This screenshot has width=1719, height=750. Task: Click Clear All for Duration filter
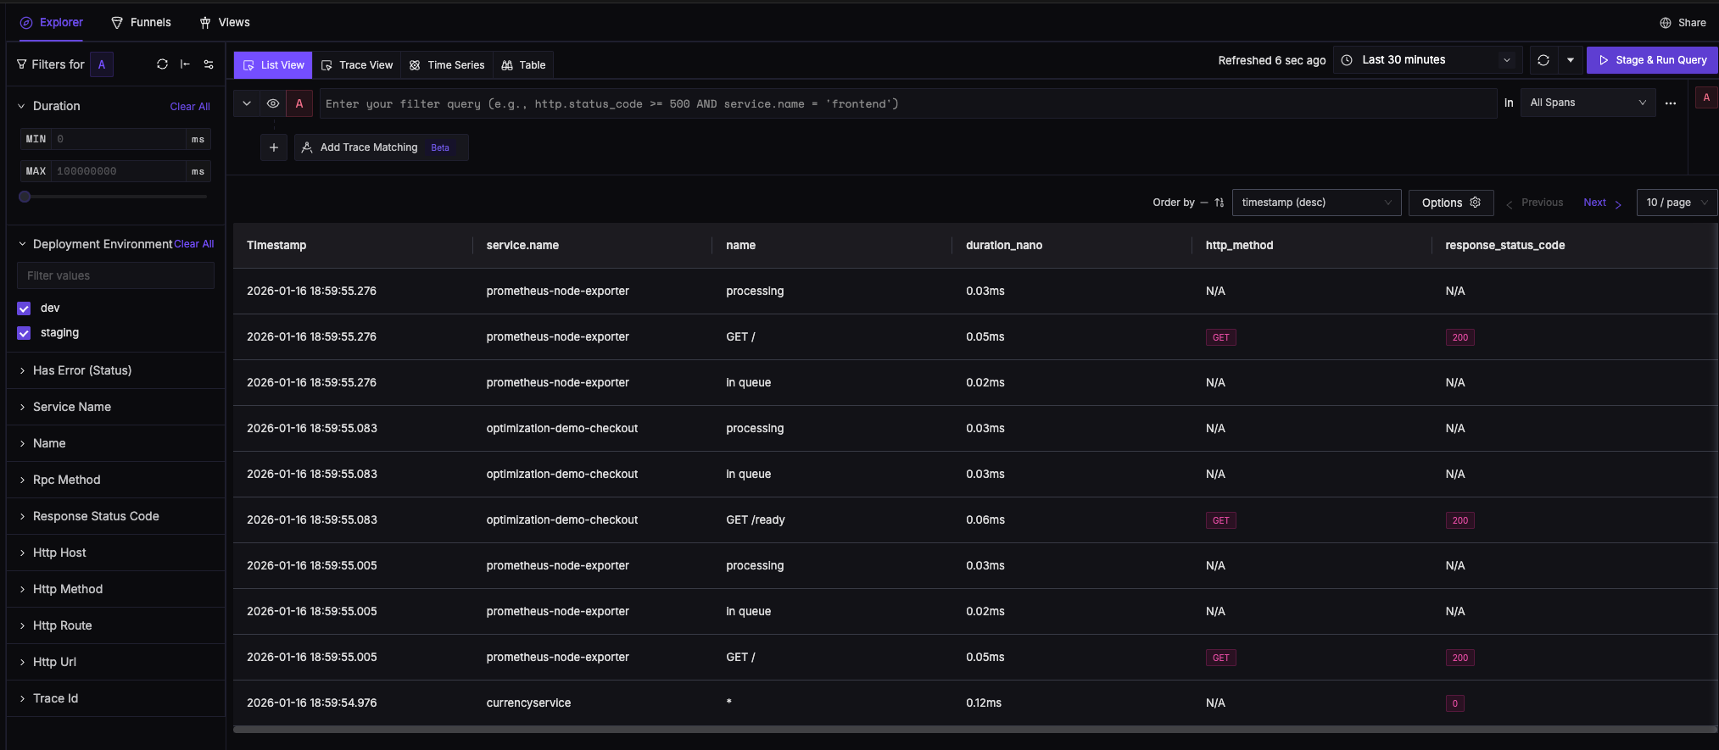[x=189, y=107]
